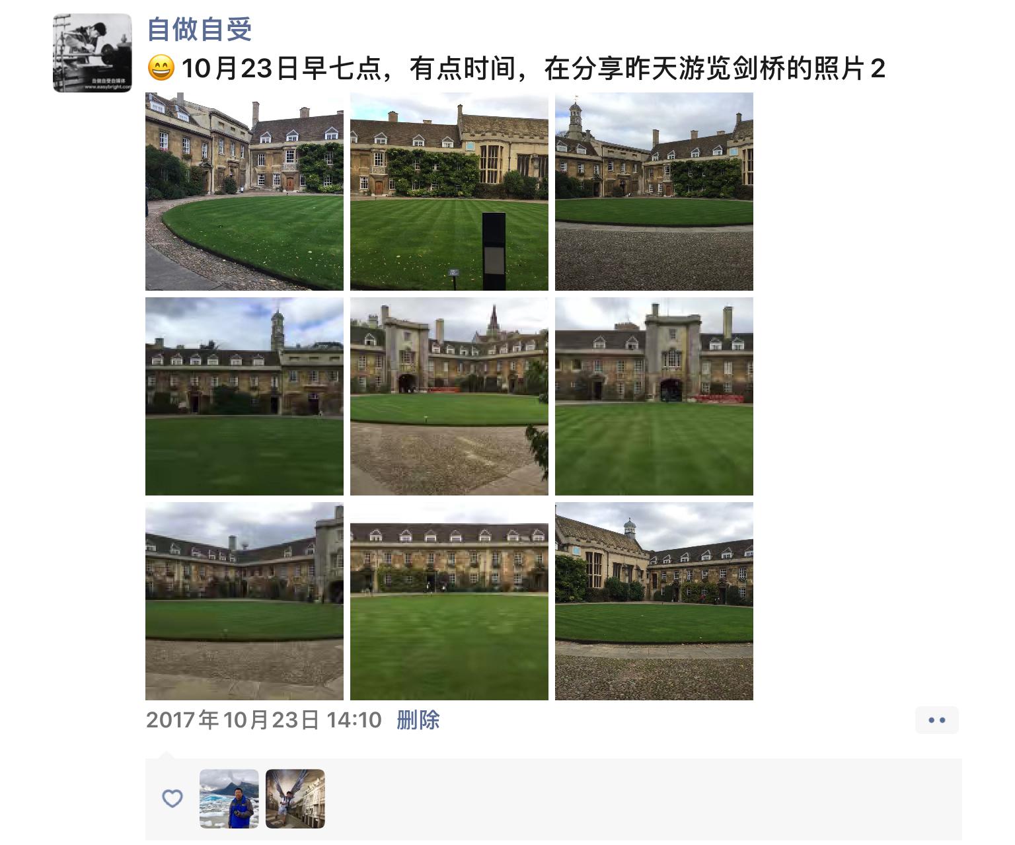Click the heart like icon
The width and height of the screenshot is (1015, 845).
pyautogui.click(x=172, y=799)
